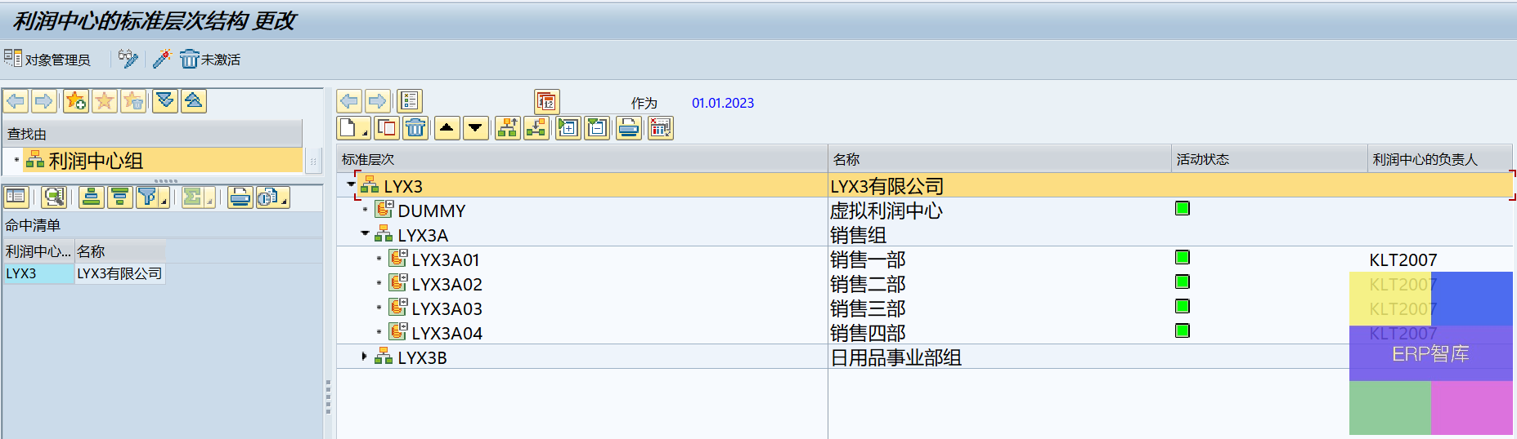Move node one level lower

coord(536,128)
